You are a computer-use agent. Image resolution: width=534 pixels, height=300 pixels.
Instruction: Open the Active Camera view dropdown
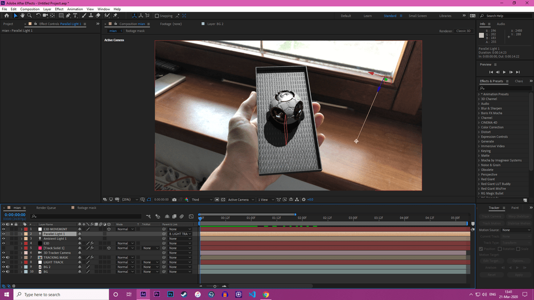tap(238, 200)
